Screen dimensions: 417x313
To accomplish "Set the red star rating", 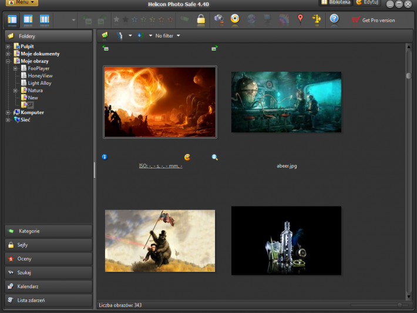I will coord(170,19).
